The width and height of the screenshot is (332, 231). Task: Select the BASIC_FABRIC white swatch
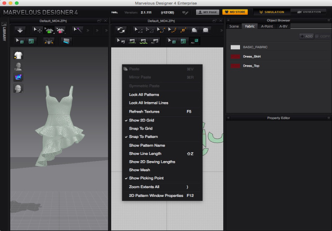pos(235,47)
